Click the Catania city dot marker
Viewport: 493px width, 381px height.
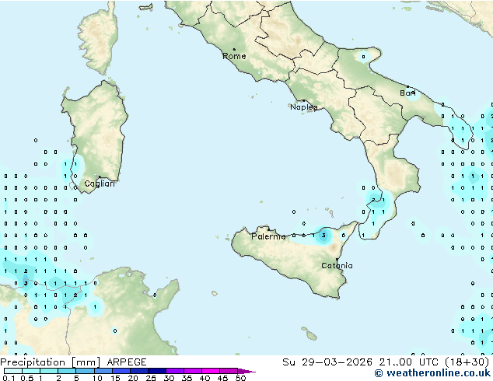[x=337, y=260]
